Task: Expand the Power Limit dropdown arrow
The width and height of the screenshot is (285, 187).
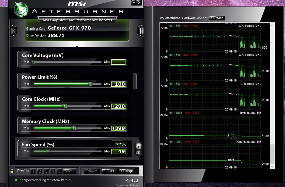Action: 134,81
